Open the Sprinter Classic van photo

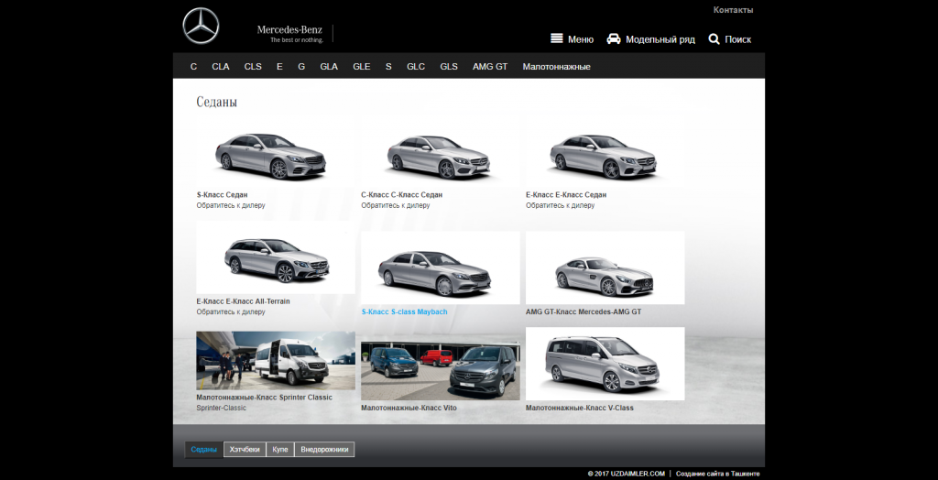click(276, 361)
